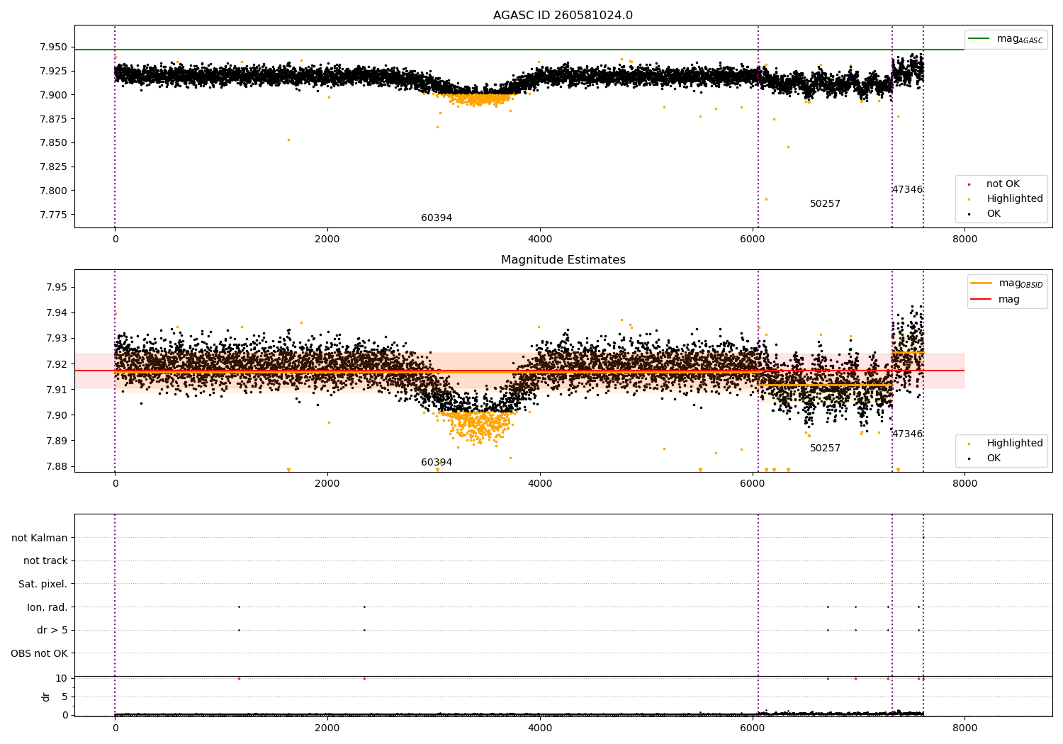Click the 7.800 y-axis tick label
The image size is (1063, 744).
(x=53, y=191)
